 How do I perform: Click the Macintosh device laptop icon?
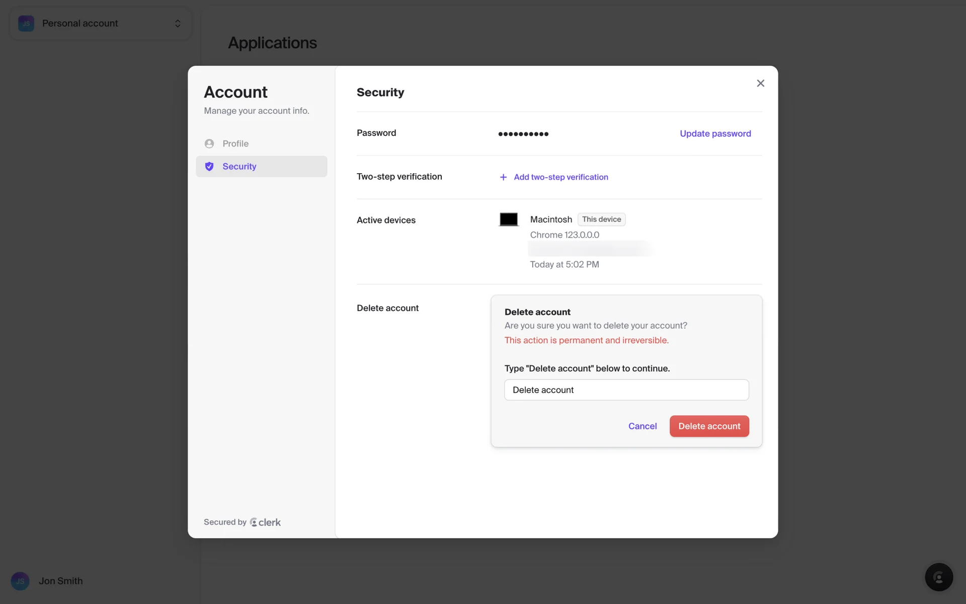(508, 219)
